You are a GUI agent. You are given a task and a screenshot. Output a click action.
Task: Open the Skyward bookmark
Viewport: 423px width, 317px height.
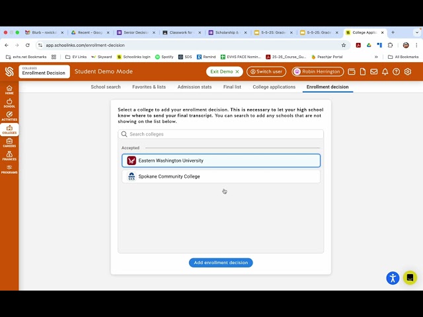[102, 57]
